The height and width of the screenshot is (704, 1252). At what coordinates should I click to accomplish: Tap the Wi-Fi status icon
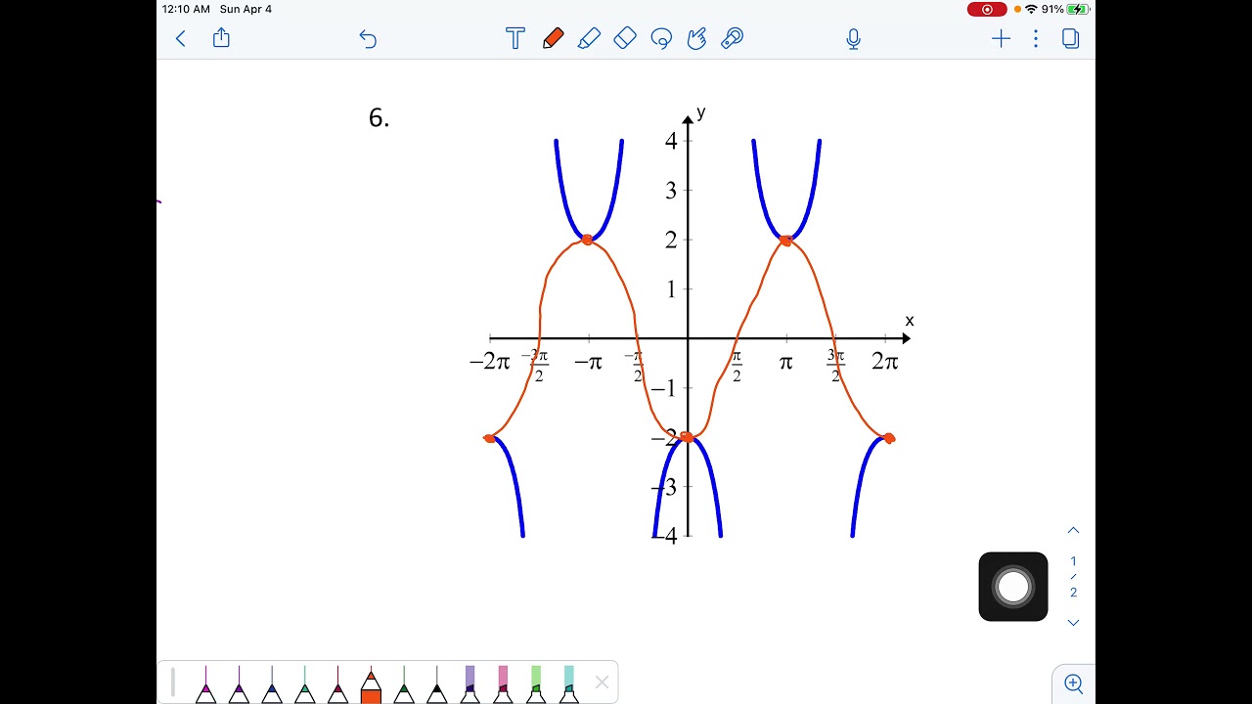point(1031,9)
